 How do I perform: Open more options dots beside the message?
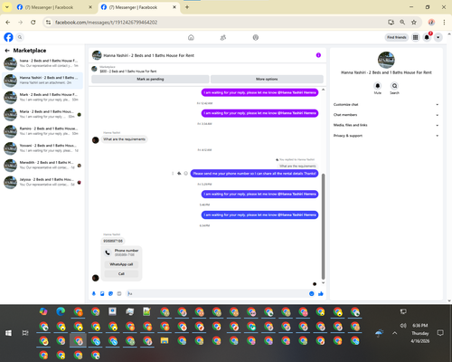click(x=173, y=174)
